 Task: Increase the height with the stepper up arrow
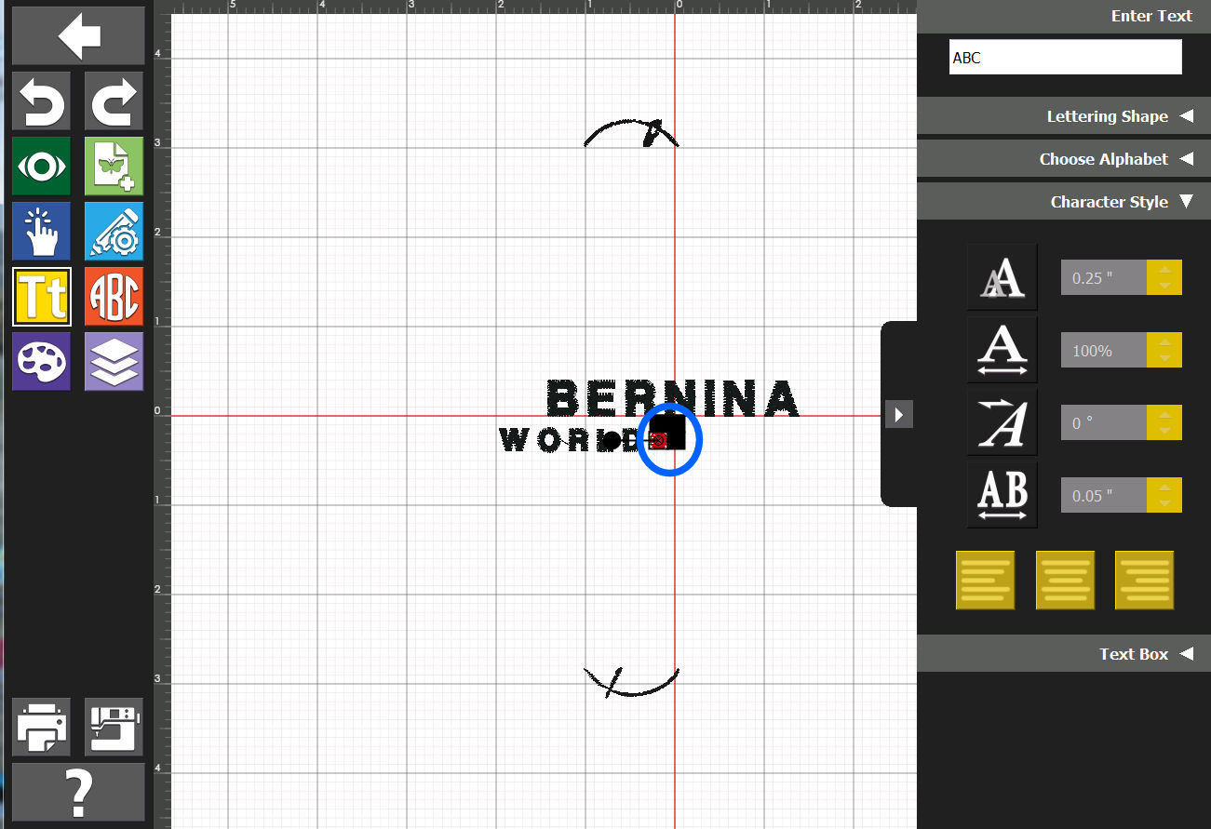pyautogui.click(x=1164, y=269)
